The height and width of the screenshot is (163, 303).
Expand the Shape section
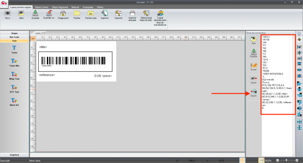pyautogui.click(x=14, y=33)
